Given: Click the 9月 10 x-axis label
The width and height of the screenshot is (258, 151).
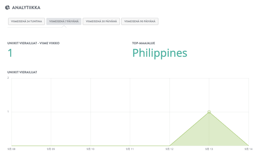Looking at the screenshot, I should coord(90,149).
